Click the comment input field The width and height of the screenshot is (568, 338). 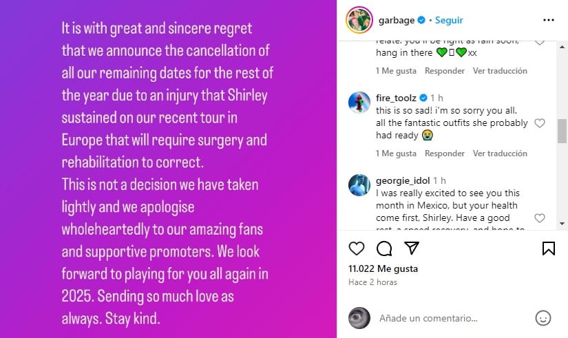[x=451, y=319]
